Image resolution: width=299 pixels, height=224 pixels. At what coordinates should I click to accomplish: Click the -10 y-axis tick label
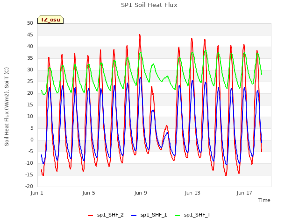29,163
